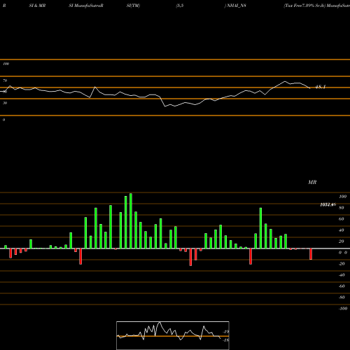Click the 'SI MunafaSutraR' header text
Screen dimensions: 350x350
pos(86,6)
